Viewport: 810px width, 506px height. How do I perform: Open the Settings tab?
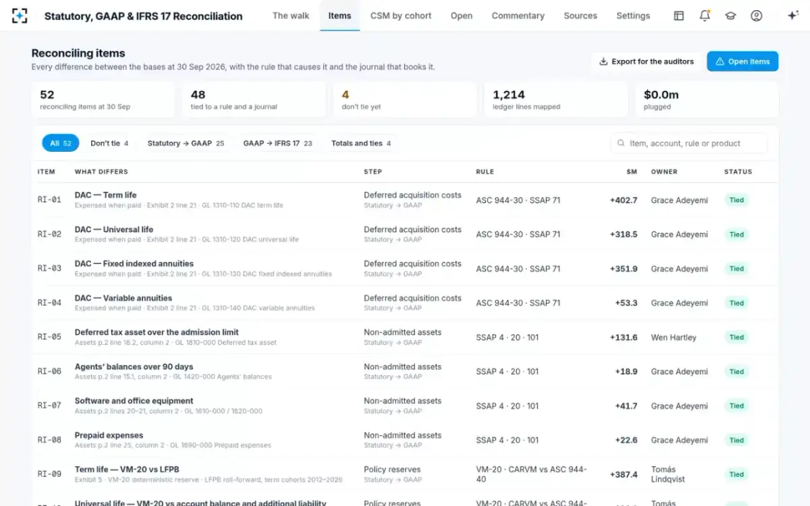click(633, 16)
